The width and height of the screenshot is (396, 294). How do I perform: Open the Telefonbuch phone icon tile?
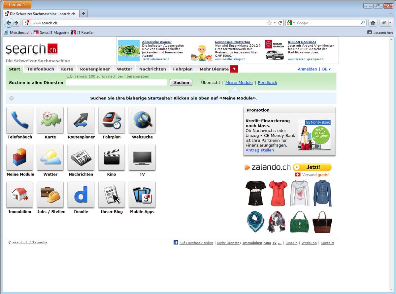pyautogui.click(x=19, y=120)
